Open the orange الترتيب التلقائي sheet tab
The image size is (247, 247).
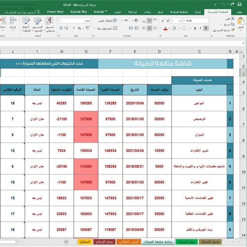point(128,242)
